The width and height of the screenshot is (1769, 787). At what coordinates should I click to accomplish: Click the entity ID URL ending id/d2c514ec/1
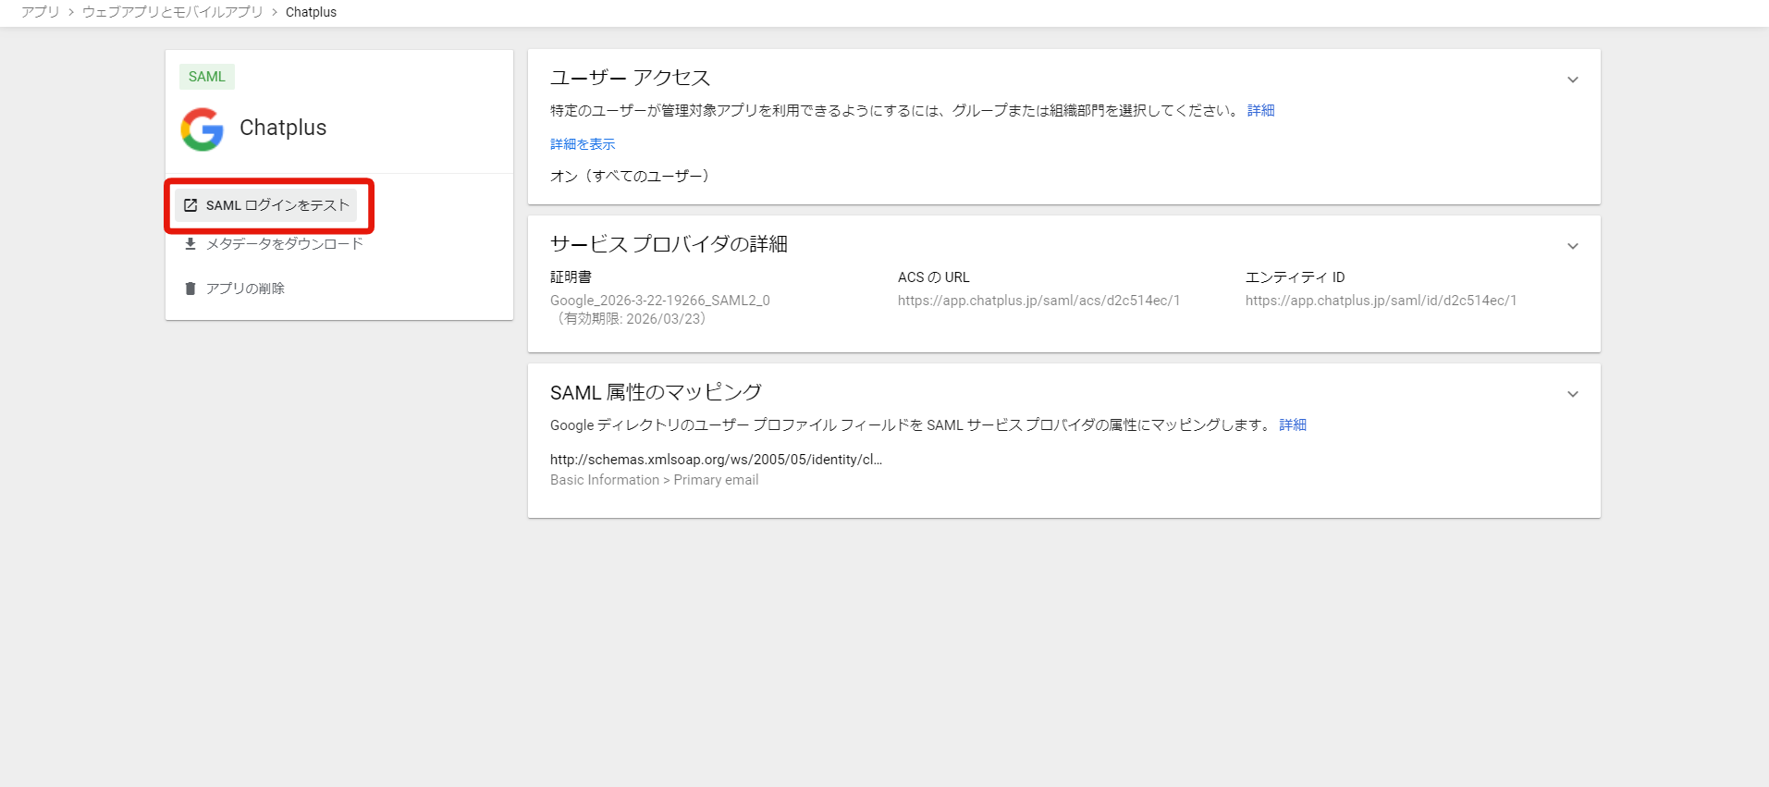point(1381,301)
